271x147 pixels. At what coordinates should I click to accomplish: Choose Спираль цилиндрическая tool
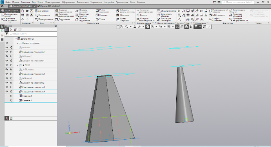[x=146, y=19]
